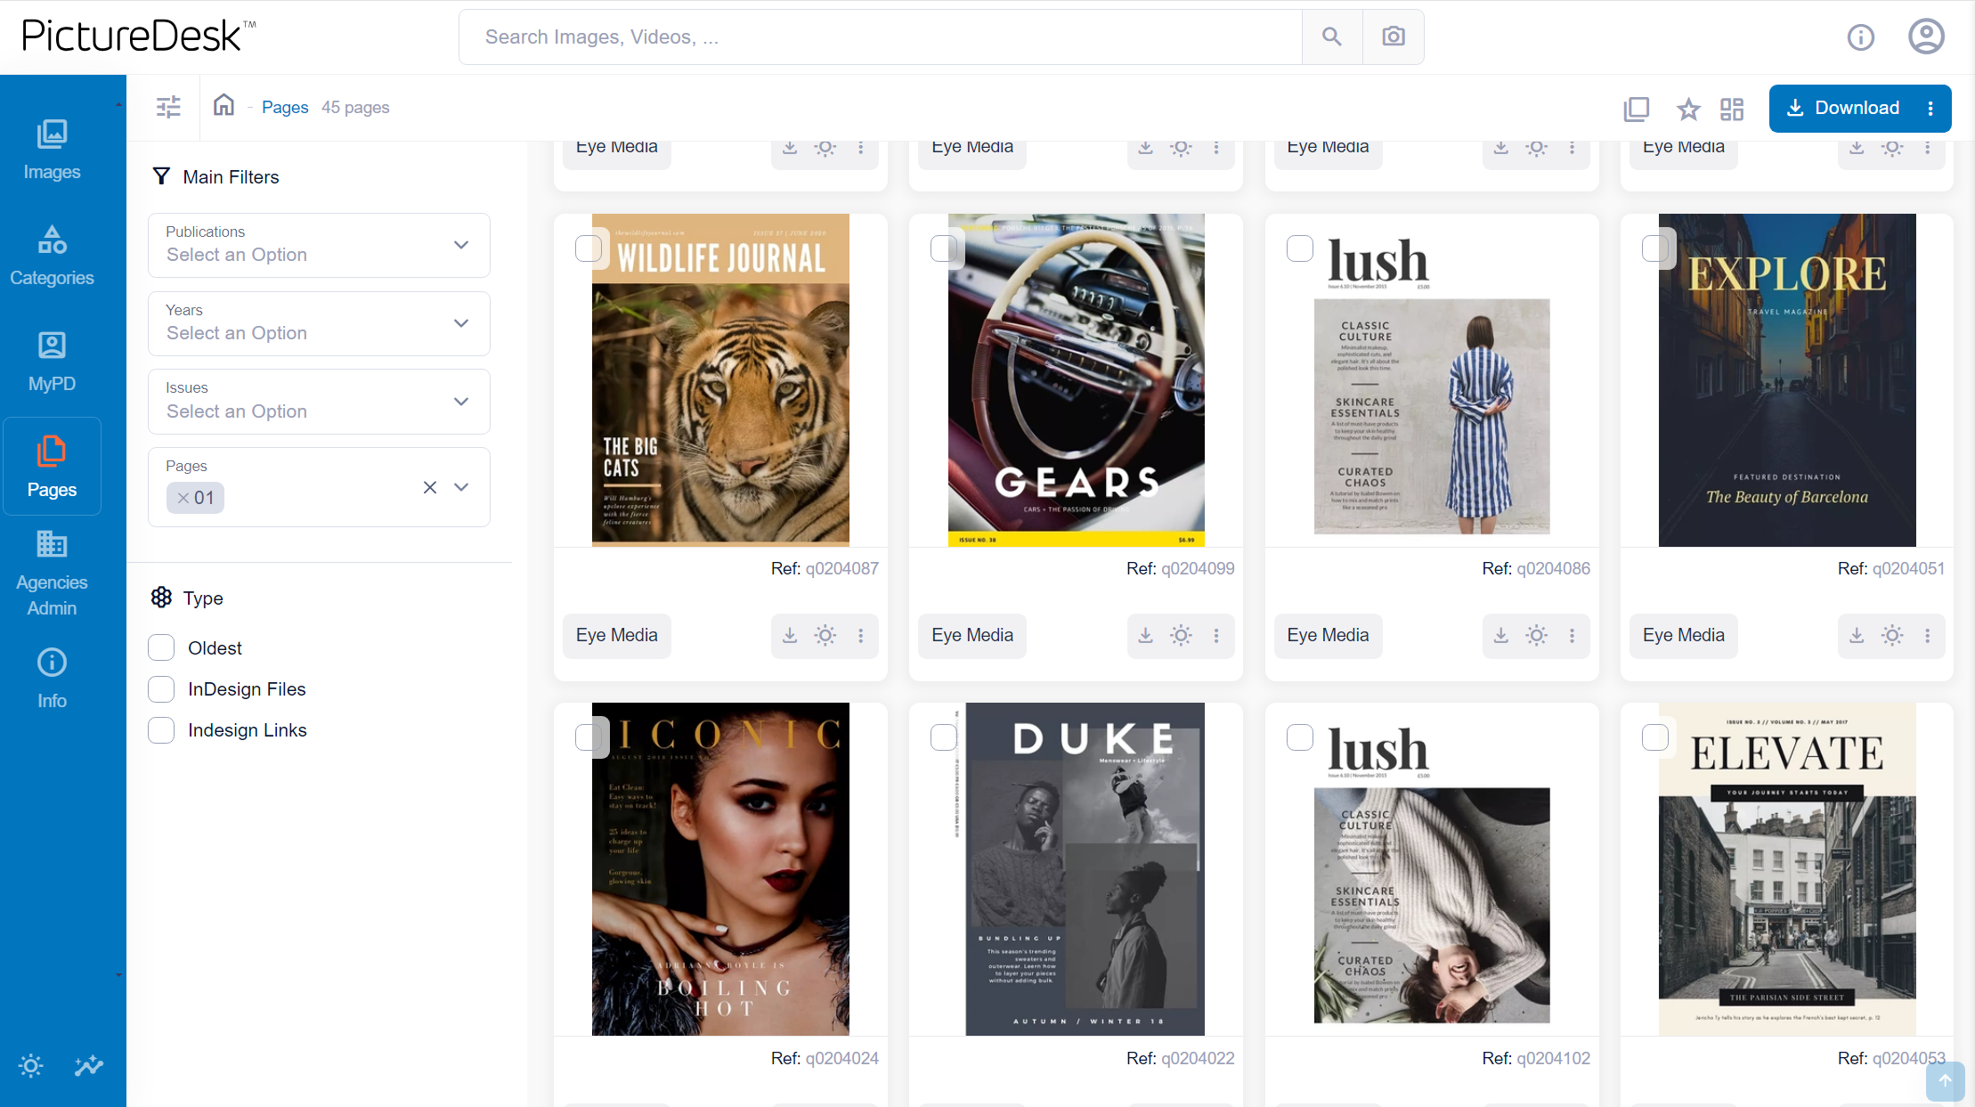Open user account profile icon
The height and width of the screenshot is (1107, 1975).
click(x=1925, y=37)
